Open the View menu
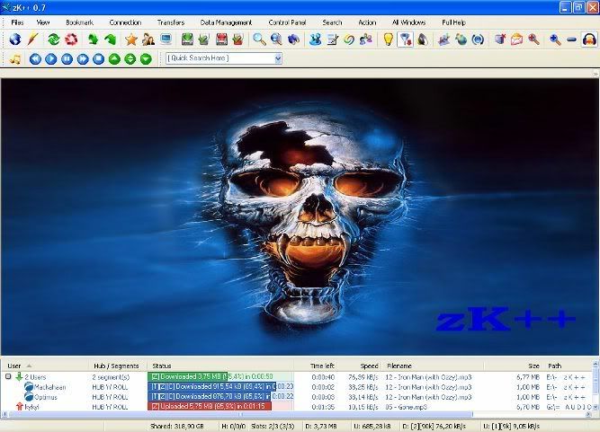Viewport: 600px width, 432px height. tap(43, 22)
